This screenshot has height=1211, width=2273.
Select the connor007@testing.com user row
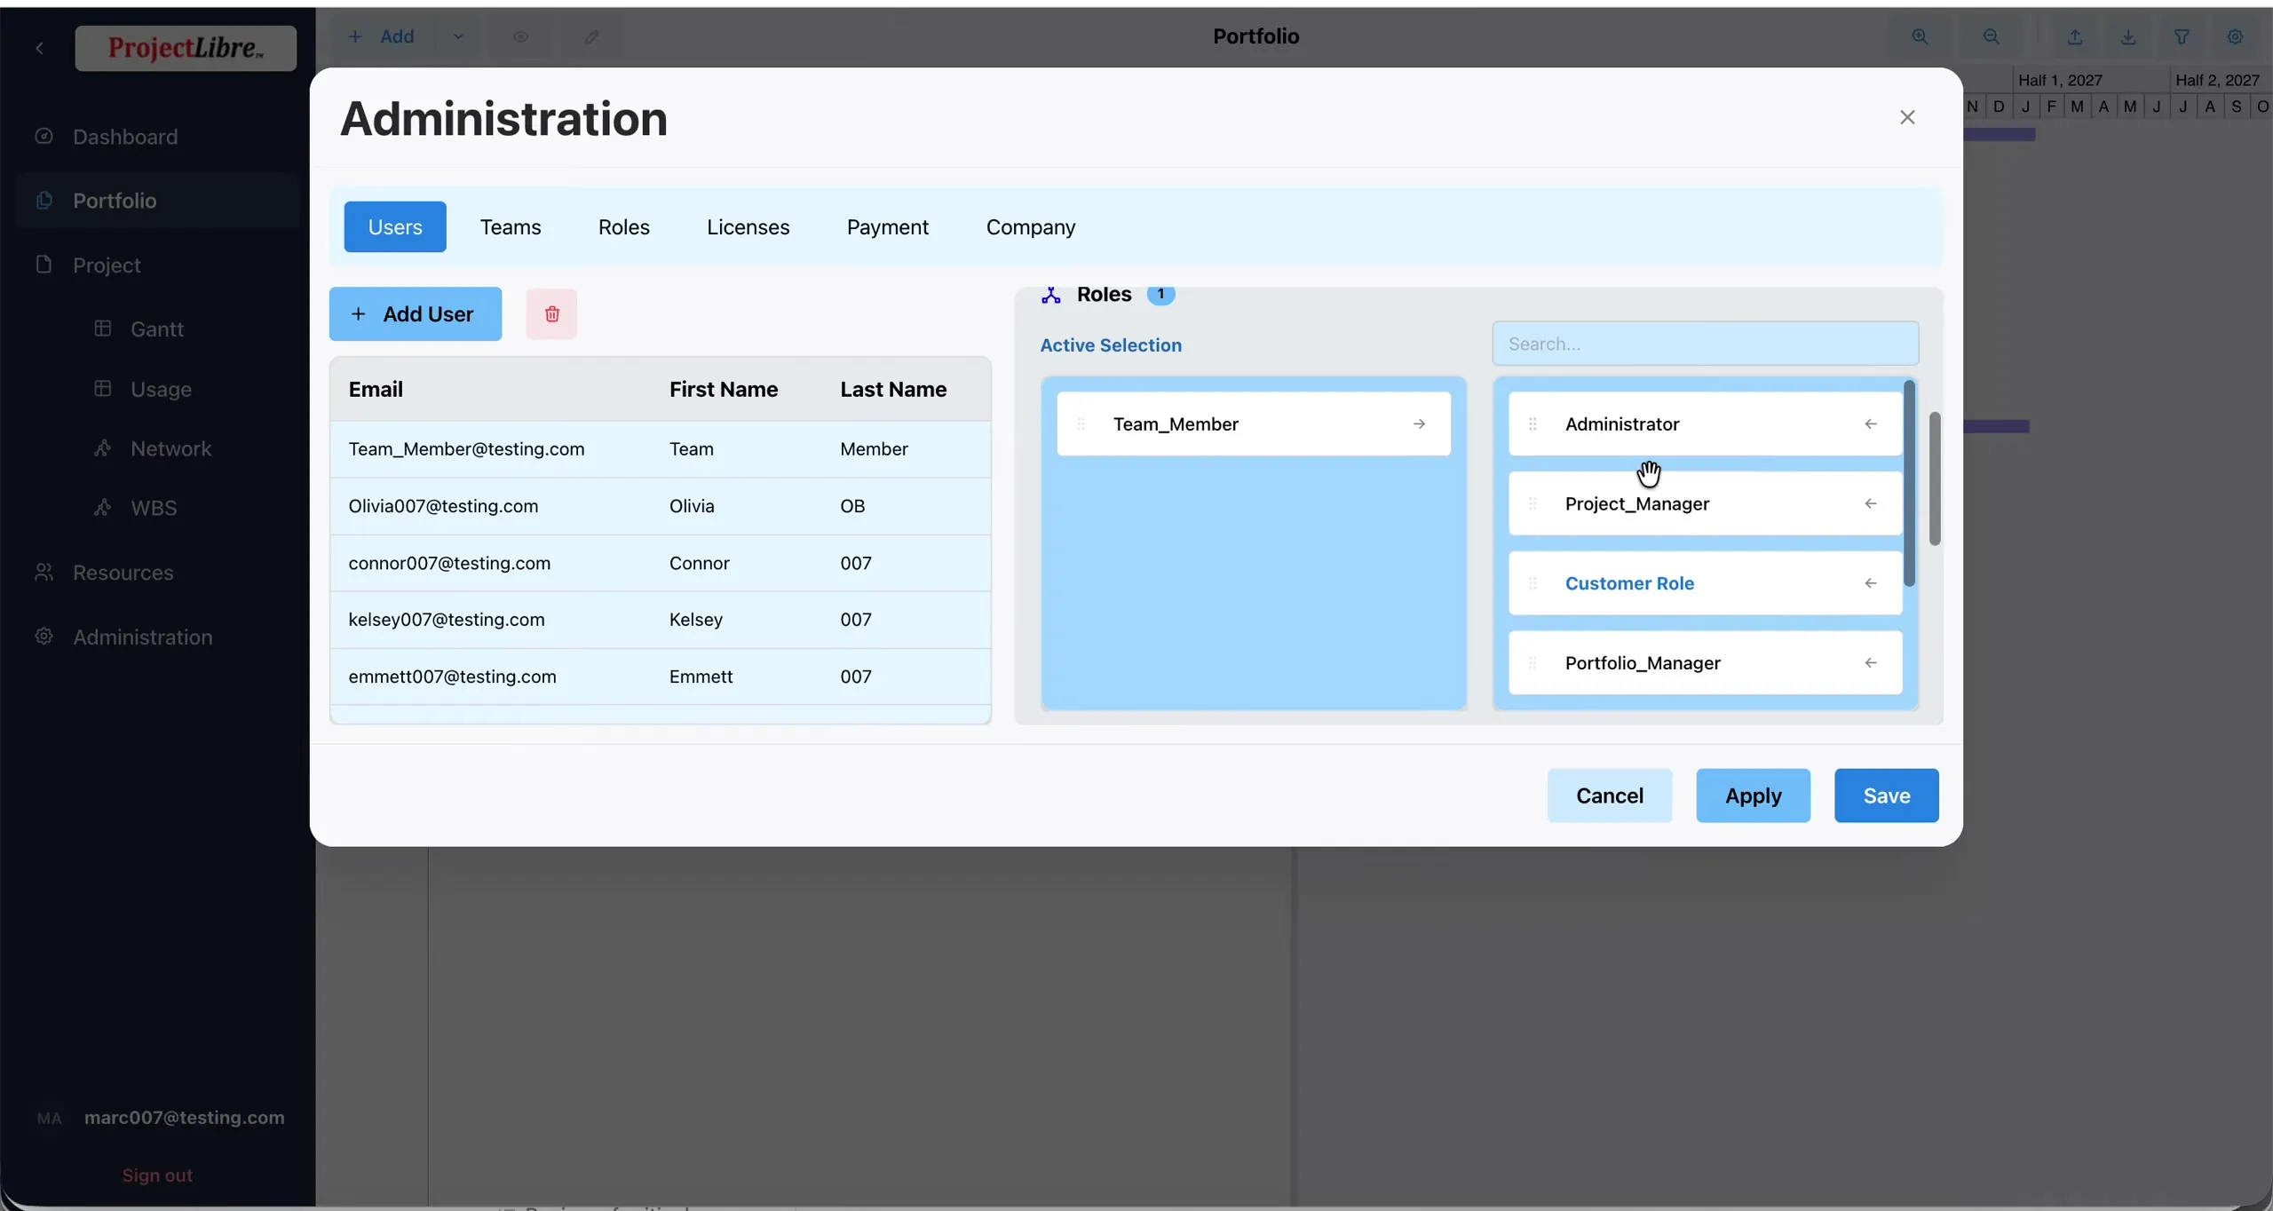point(661,563)
